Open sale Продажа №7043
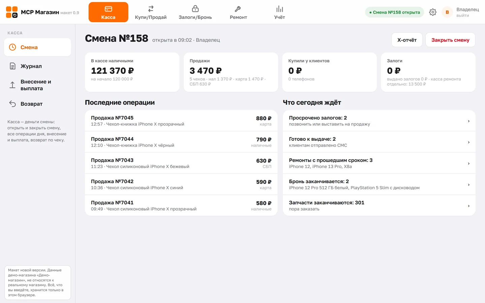The width and height of the screenshot is (485, 303). pyautogui.click(x=181, y=163)
